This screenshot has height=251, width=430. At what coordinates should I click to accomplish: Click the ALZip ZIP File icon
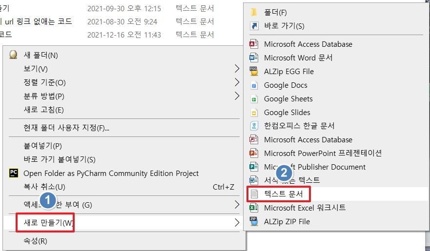pos(254,221)
